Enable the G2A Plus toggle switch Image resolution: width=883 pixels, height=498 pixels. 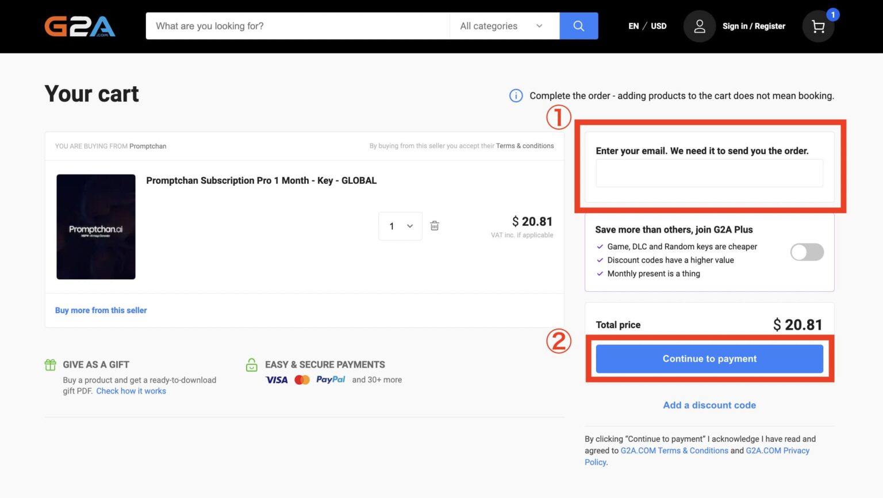pos(807,252)
